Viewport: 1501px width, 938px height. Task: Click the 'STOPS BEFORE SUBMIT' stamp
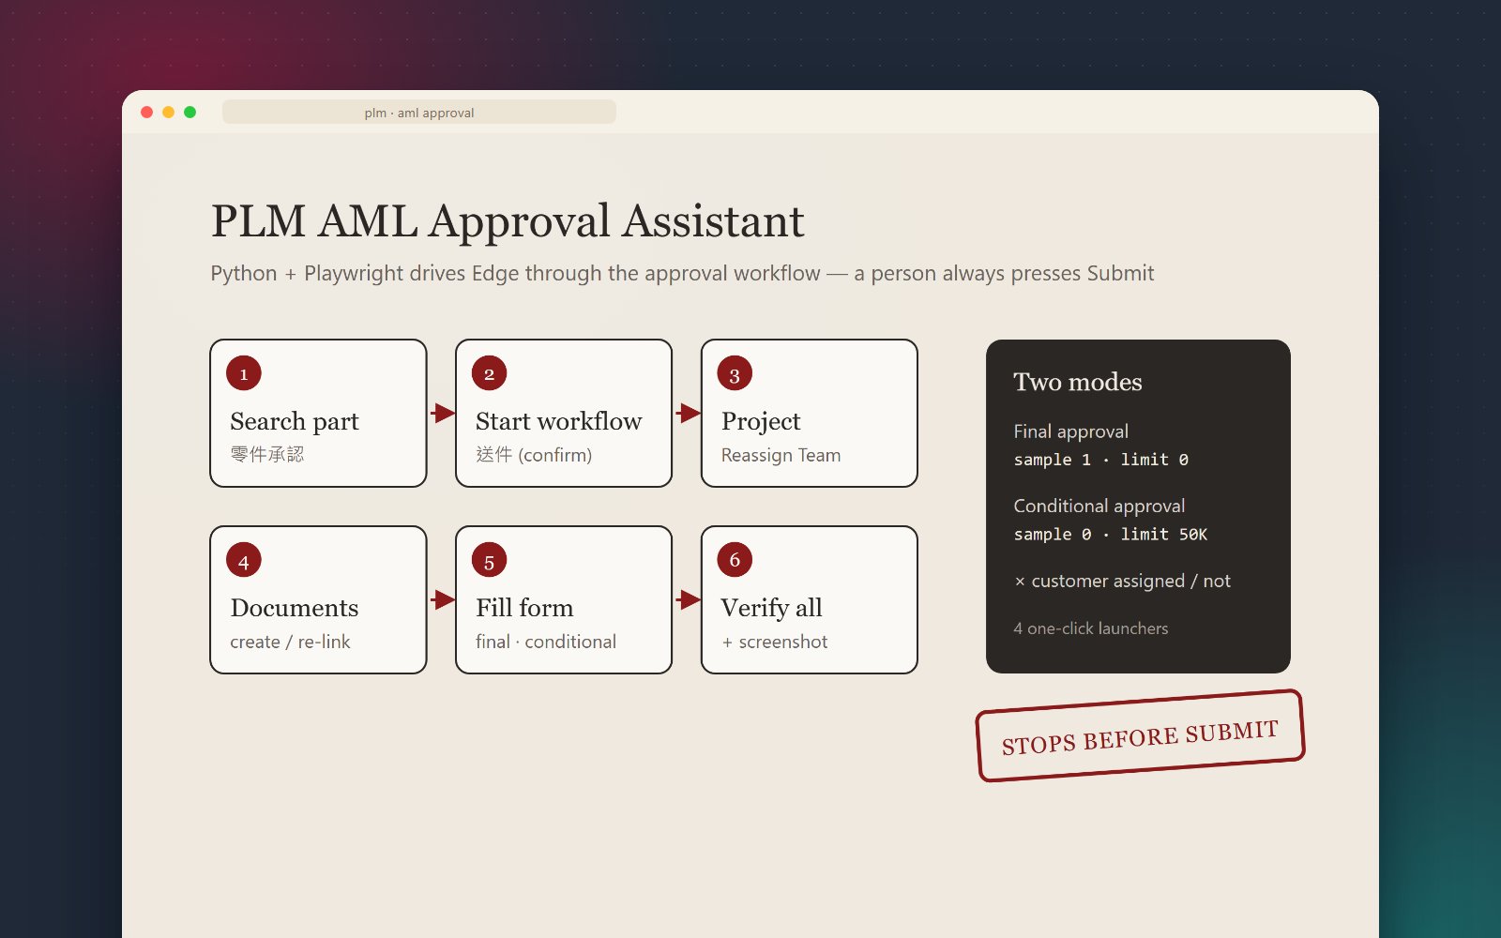tap(1140, 736)
